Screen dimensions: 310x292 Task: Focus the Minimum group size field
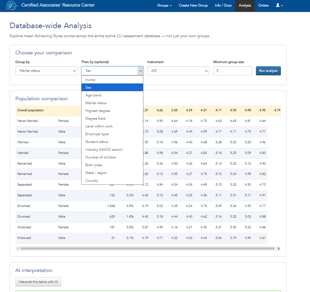click(232, 71)
